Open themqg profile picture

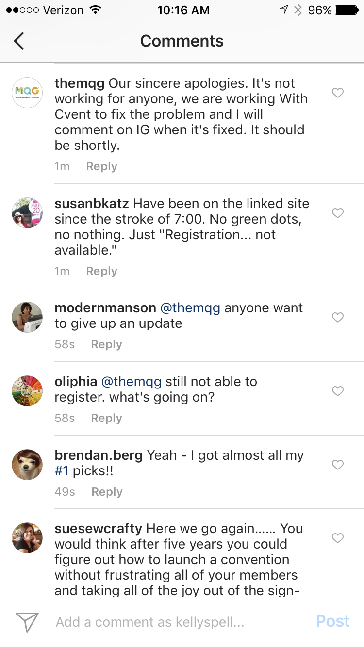(x=27, y=92)
